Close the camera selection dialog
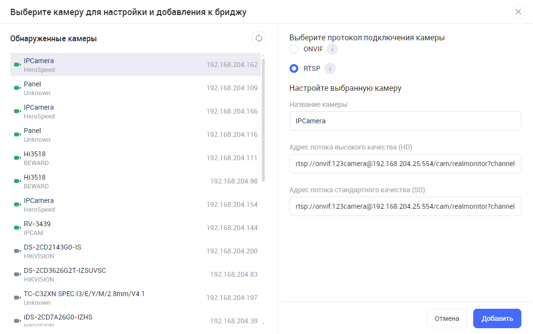Screen dimensions: 533x334 pos(518,12)
